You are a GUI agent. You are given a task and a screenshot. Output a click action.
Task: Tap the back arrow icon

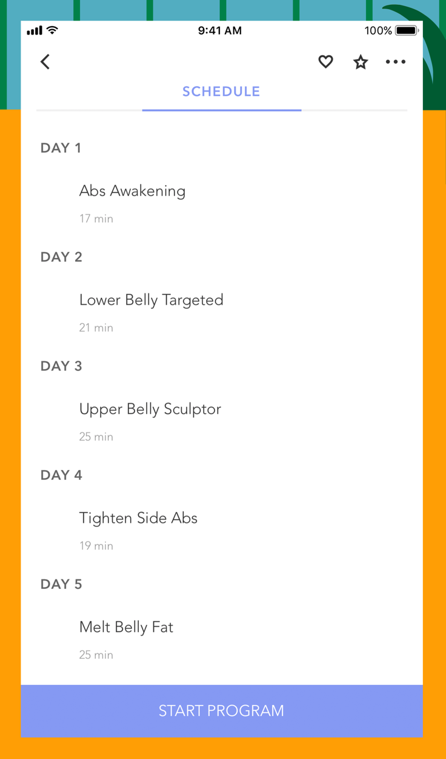pos(45,61)
